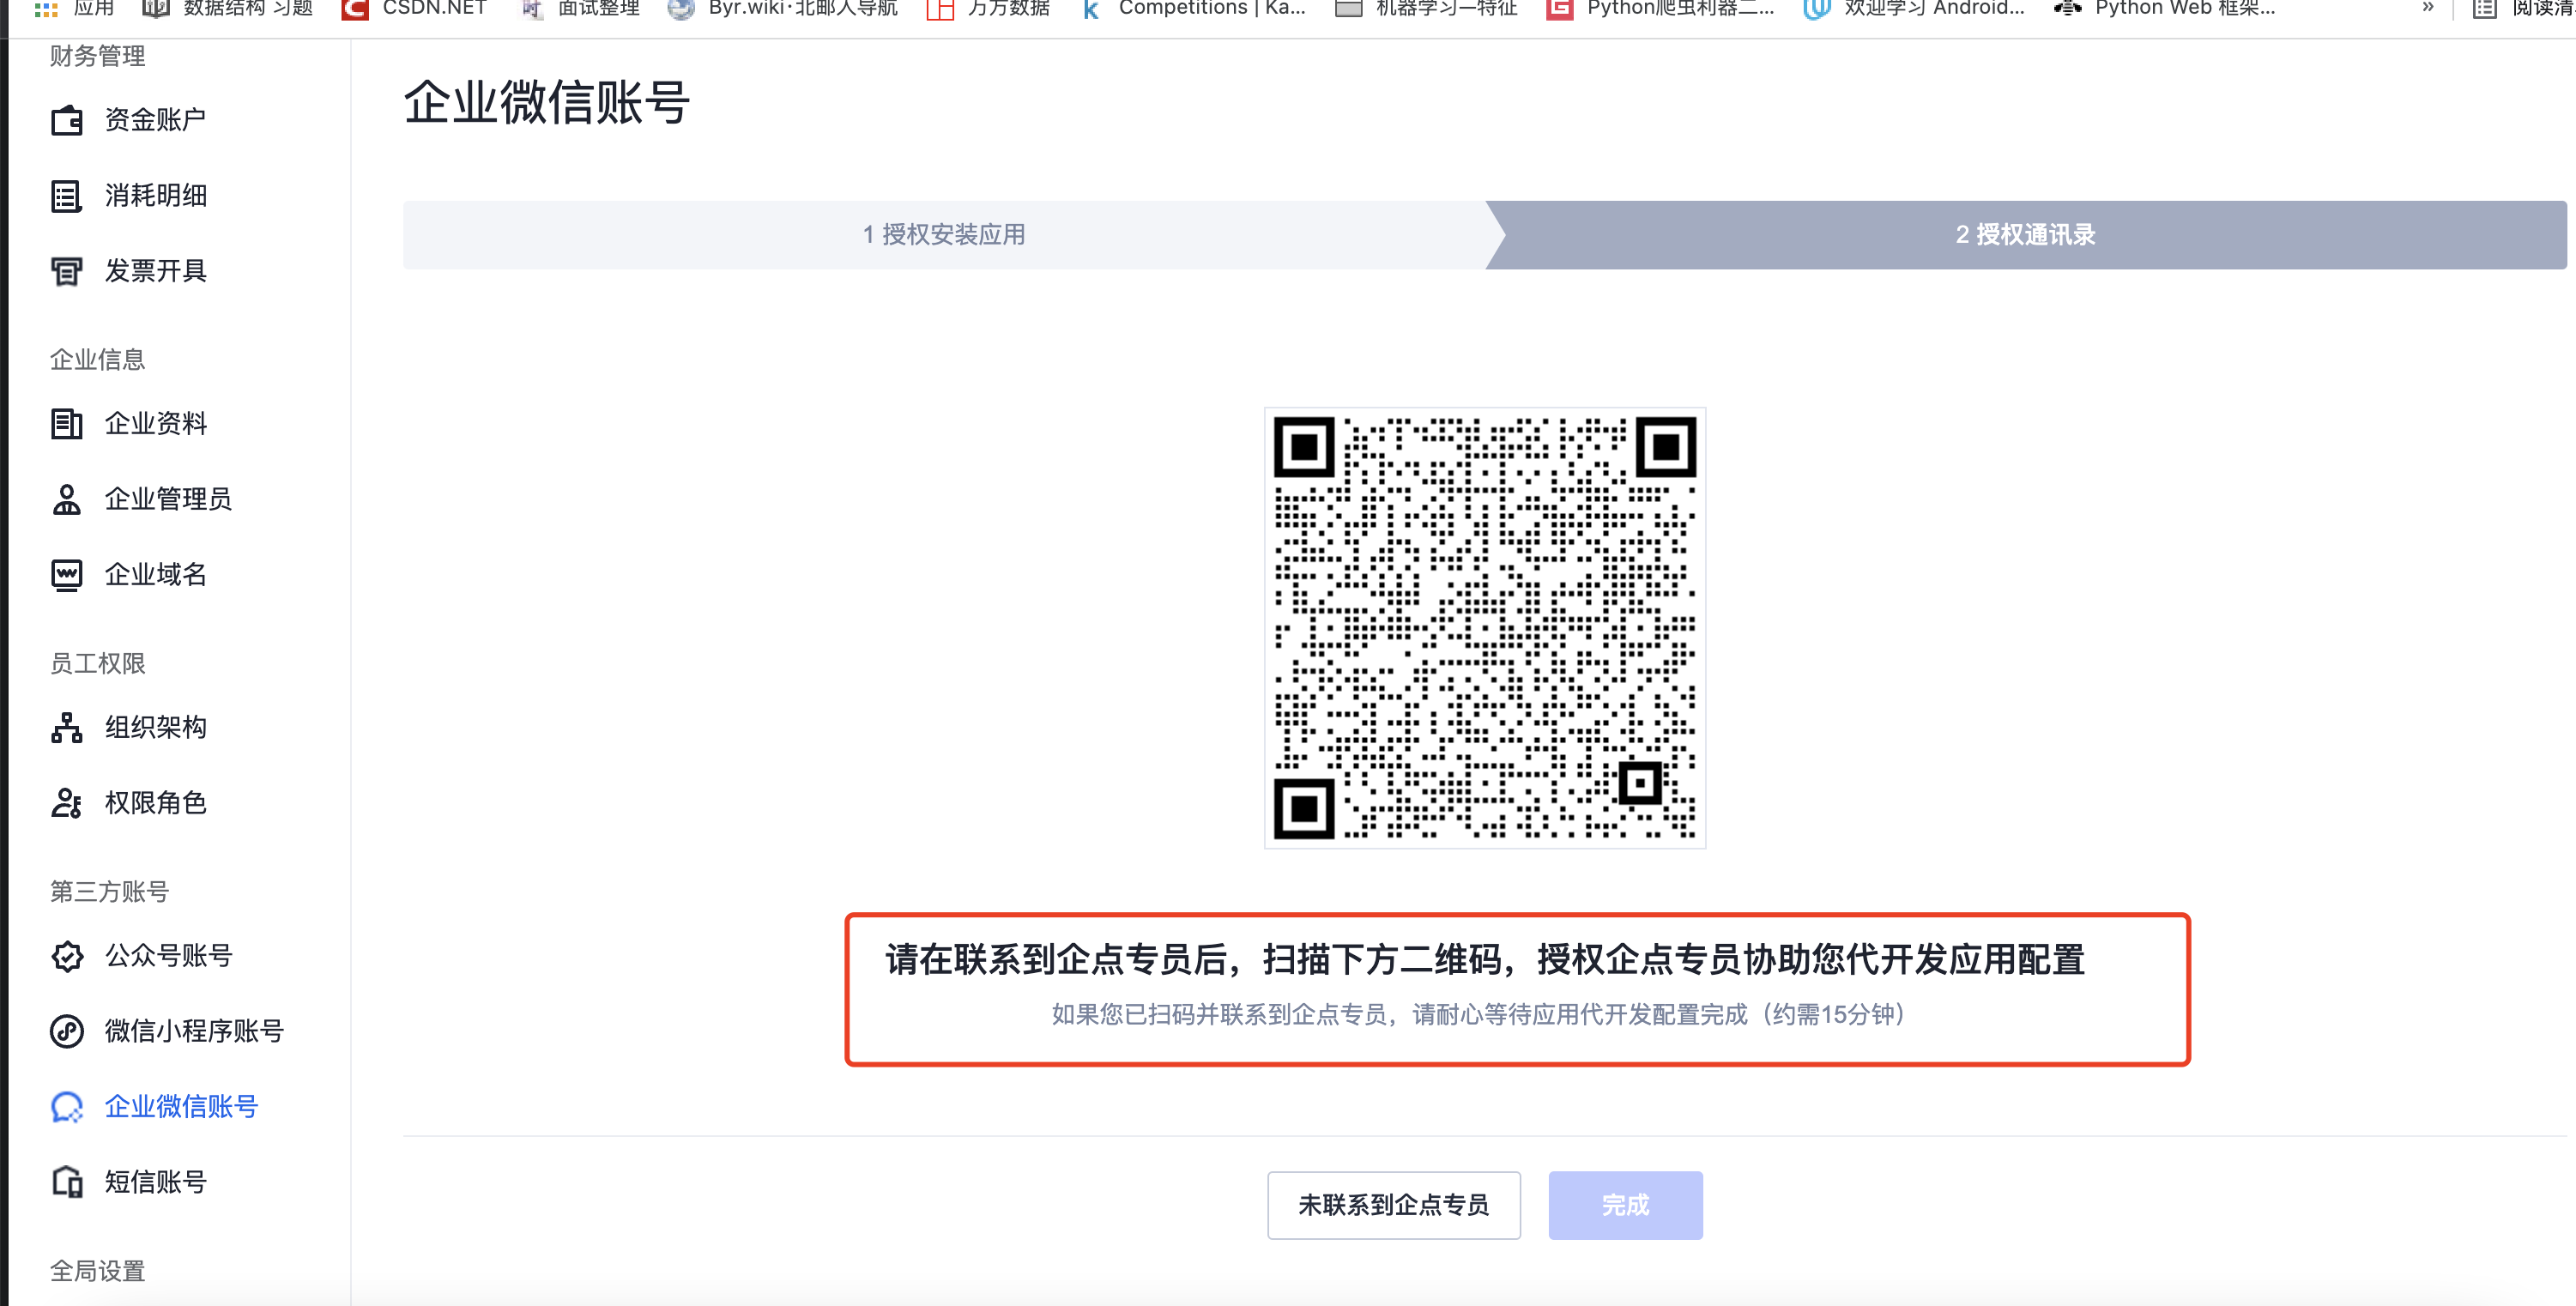This screenshot has width=2576, height=1306.
Task: Click the 企业信息 section label
Action: 98,360
